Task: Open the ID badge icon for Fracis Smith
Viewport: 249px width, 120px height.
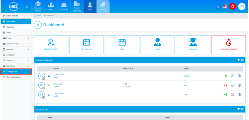Action: pos(232,76)
